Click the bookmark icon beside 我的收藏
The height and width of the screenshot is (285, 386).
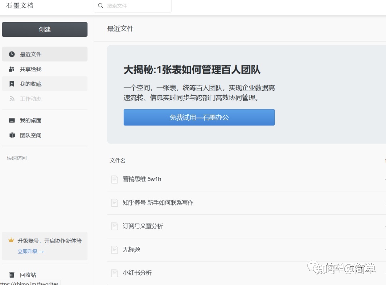pyautogui.click(x=12, y=84)
